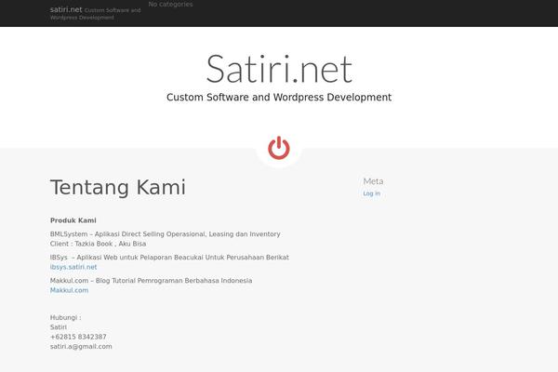Click the 'Hubungi :' text
This screenshot has height=372, width=558.
click(65, 317)
